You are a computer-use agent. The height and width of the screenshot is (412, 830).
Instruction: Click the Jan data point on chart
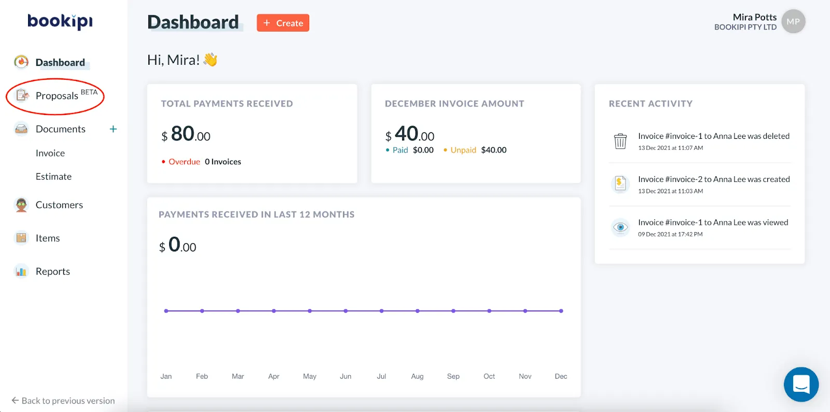(166, 311)
